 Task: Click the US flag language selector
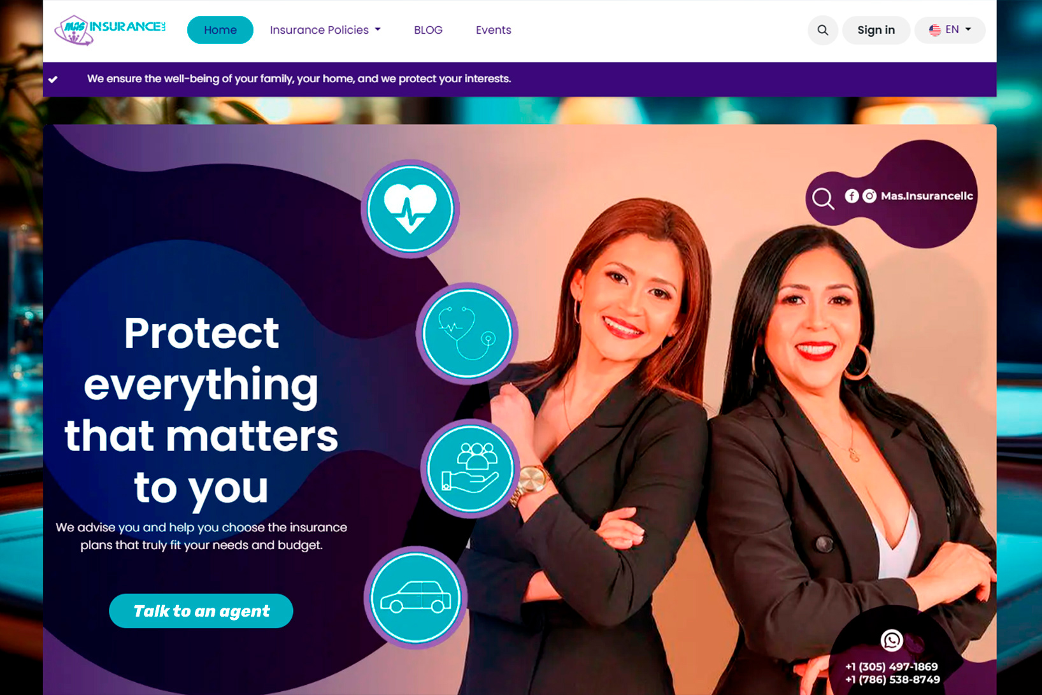pyautogui.click(x=935, y=30)
